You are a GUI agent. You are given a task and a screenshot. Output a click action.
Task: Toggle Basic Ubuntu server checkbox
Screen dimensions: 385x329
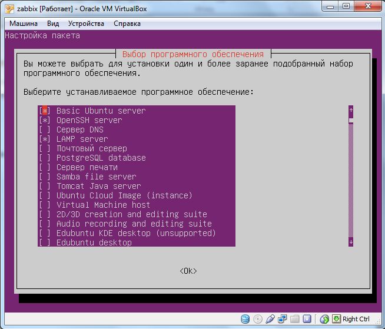click(x=45, y=111)
